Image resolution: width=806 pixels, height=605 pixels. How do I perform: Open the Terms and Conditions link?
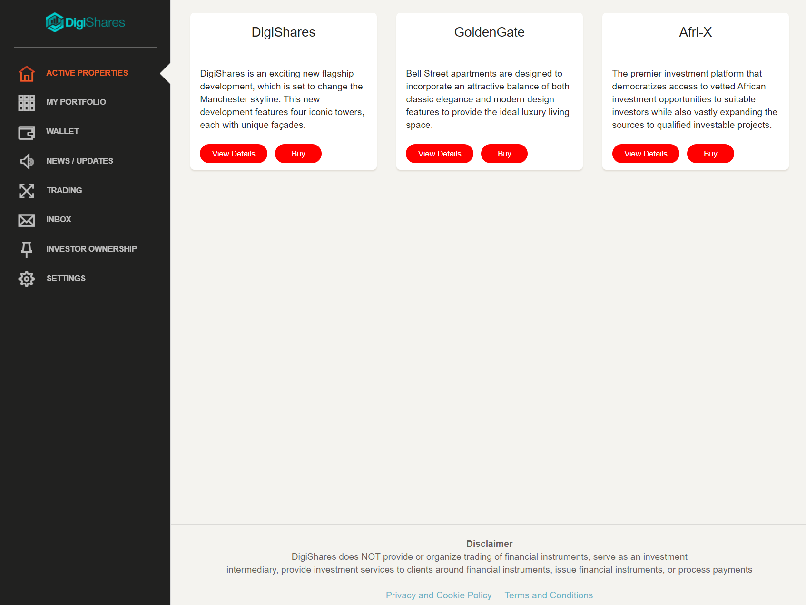click(x=549, y=595)
